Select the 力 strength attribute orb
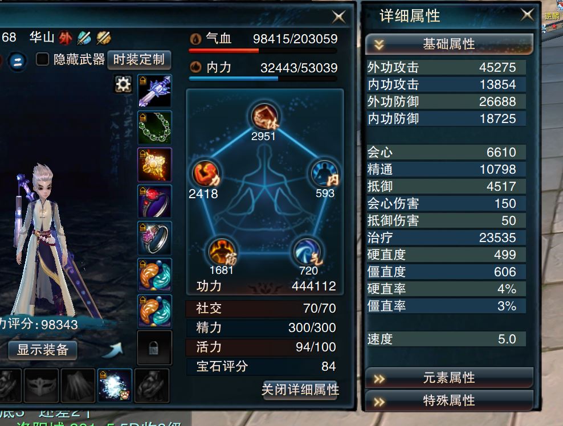 [x=206, y=173]
